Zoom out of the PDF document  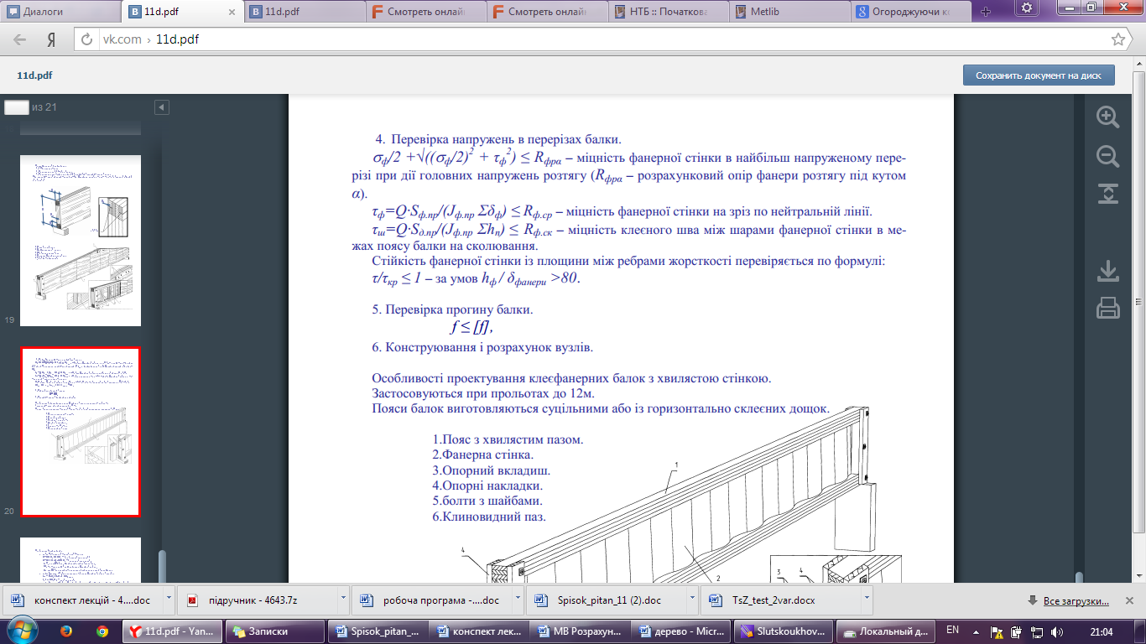coord(1108,156)
